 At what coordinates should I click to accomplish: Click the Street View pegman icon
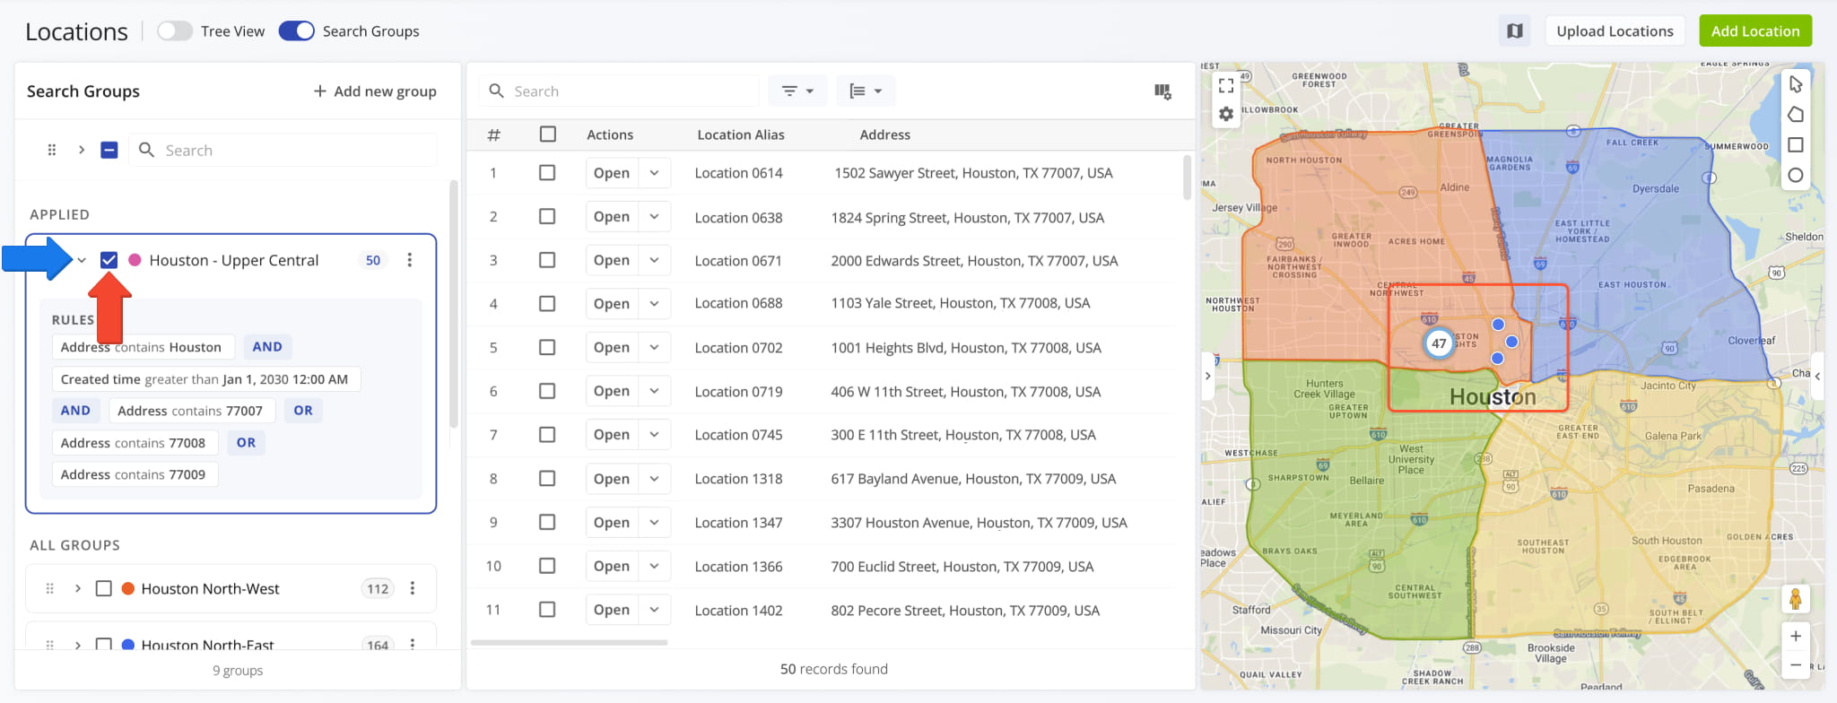[x=1795, y=598]
